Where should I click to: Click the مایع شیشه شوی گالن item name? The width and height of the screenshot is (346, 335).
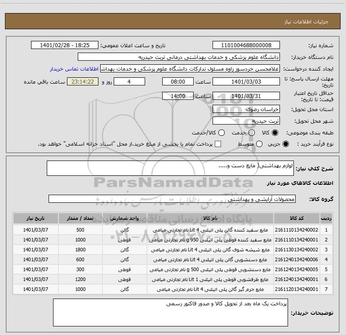[x=210, y=250]
